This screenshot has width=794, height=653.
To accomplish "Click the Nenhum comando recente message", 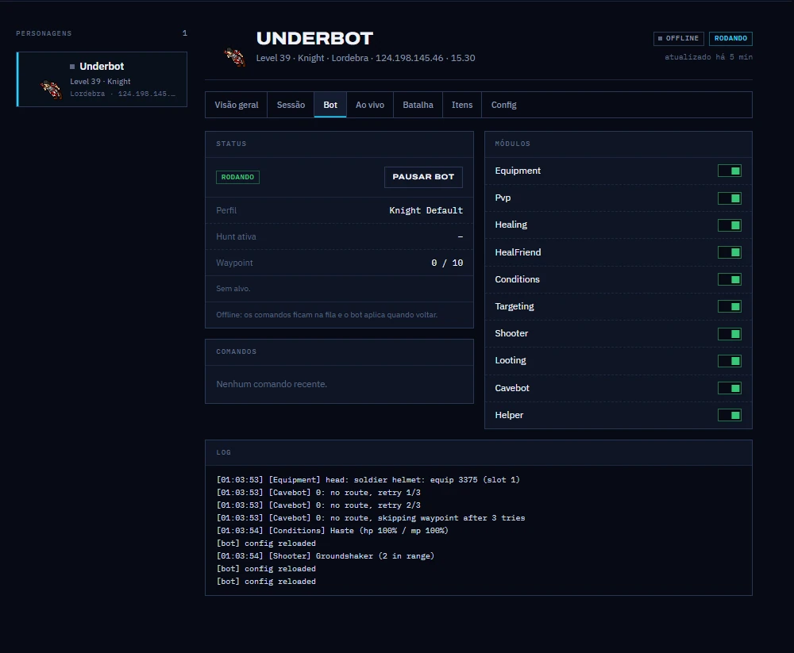I will coord(272,384).
